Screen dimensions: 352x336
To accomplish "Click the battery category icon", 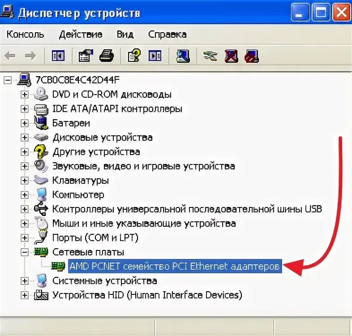I will tap(41, 123).
